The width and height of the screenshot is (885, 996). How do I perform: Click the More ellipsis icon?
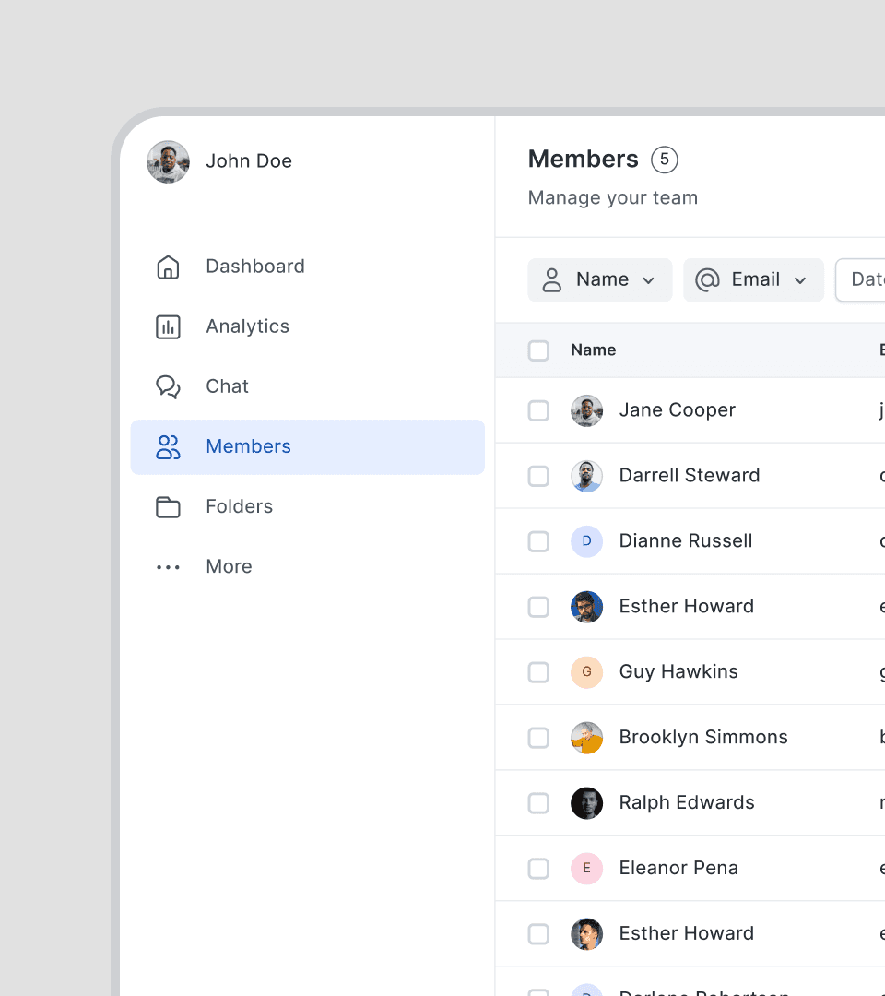(169, 566)
